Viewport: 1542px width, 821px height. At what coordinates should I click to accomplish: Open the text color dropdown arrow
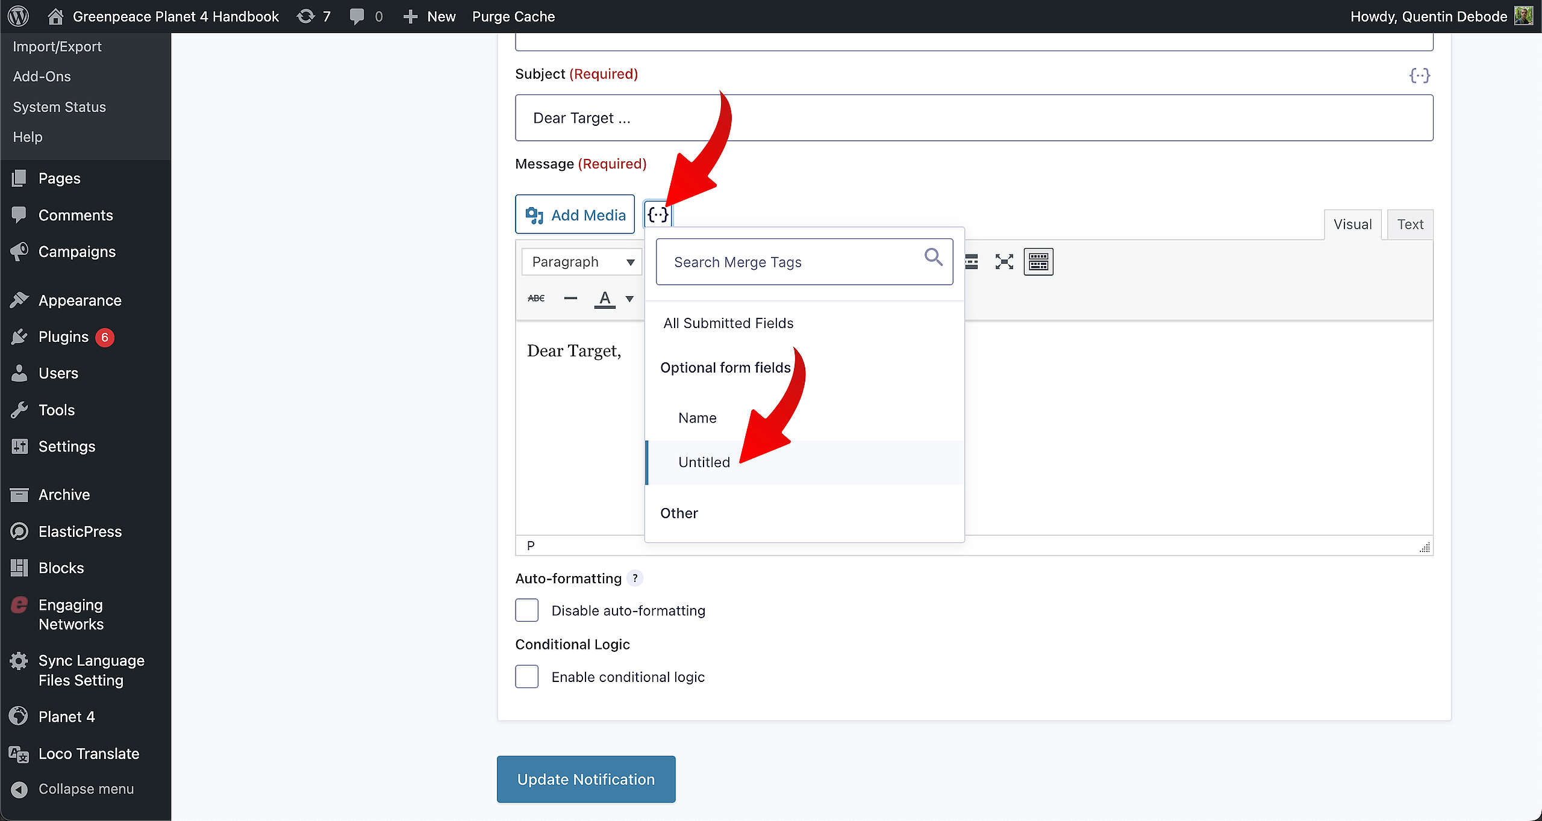pyautogui.click(x=629, y=299)
